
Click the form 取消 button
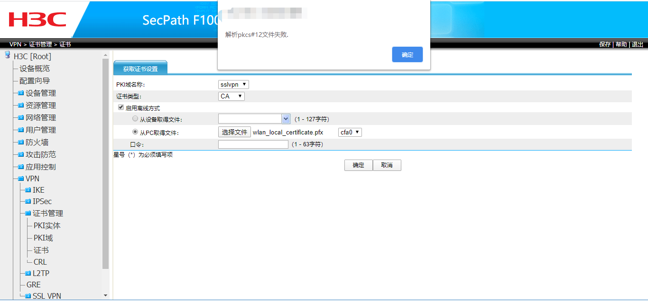[387, 165]
